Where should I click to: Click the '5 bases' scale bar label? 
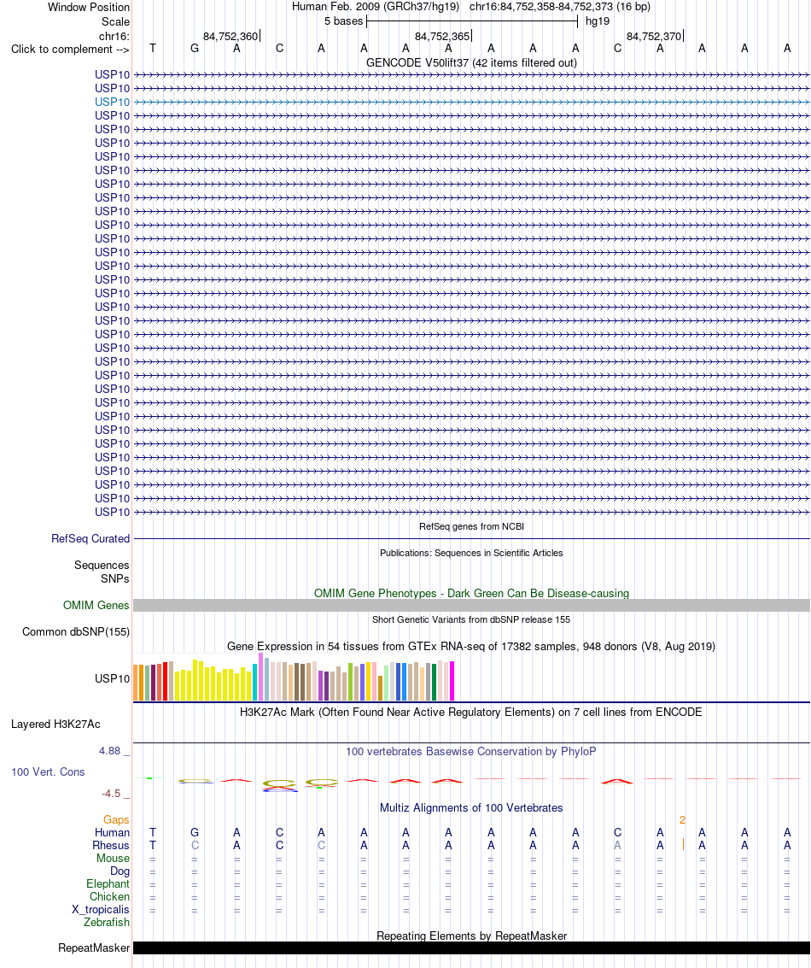[343, 21]
